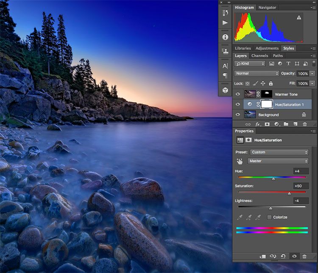Open the Normal blend mode dropdown
This screenshot has height=273, width=318.
pos(257,73)
